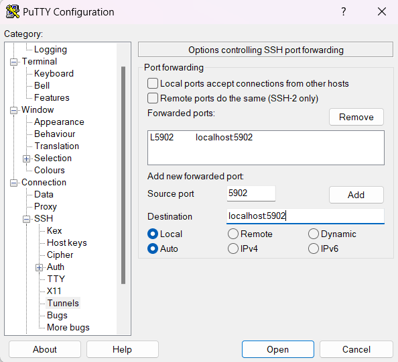Choose the IPv4 radio button

[233, 248]
